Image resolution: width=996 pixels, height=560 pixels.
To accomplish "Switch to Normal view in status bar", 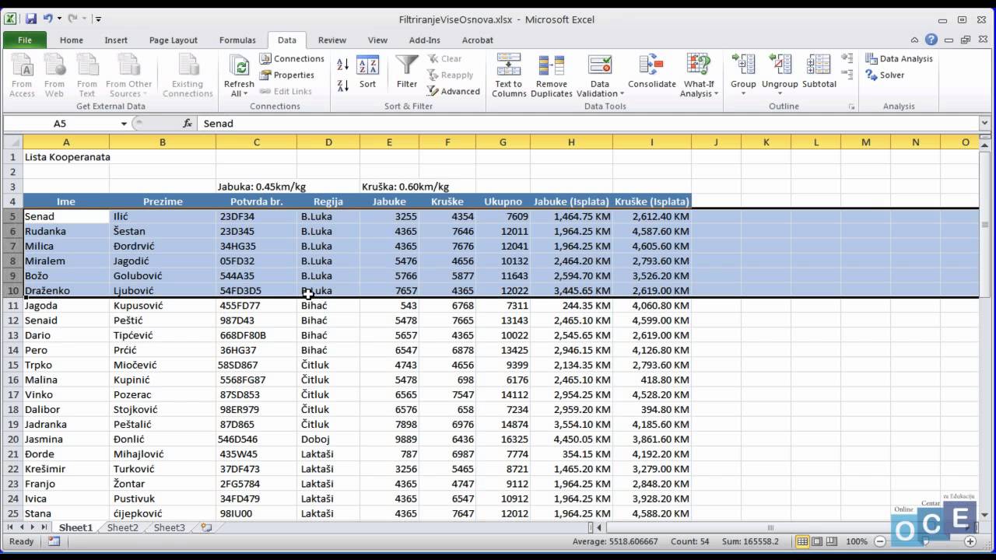I will point(802,541).
